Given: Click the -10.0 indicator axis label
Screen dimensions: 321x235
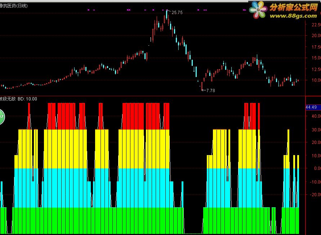Looking at the screenshot, I should [x=316, y=182].
